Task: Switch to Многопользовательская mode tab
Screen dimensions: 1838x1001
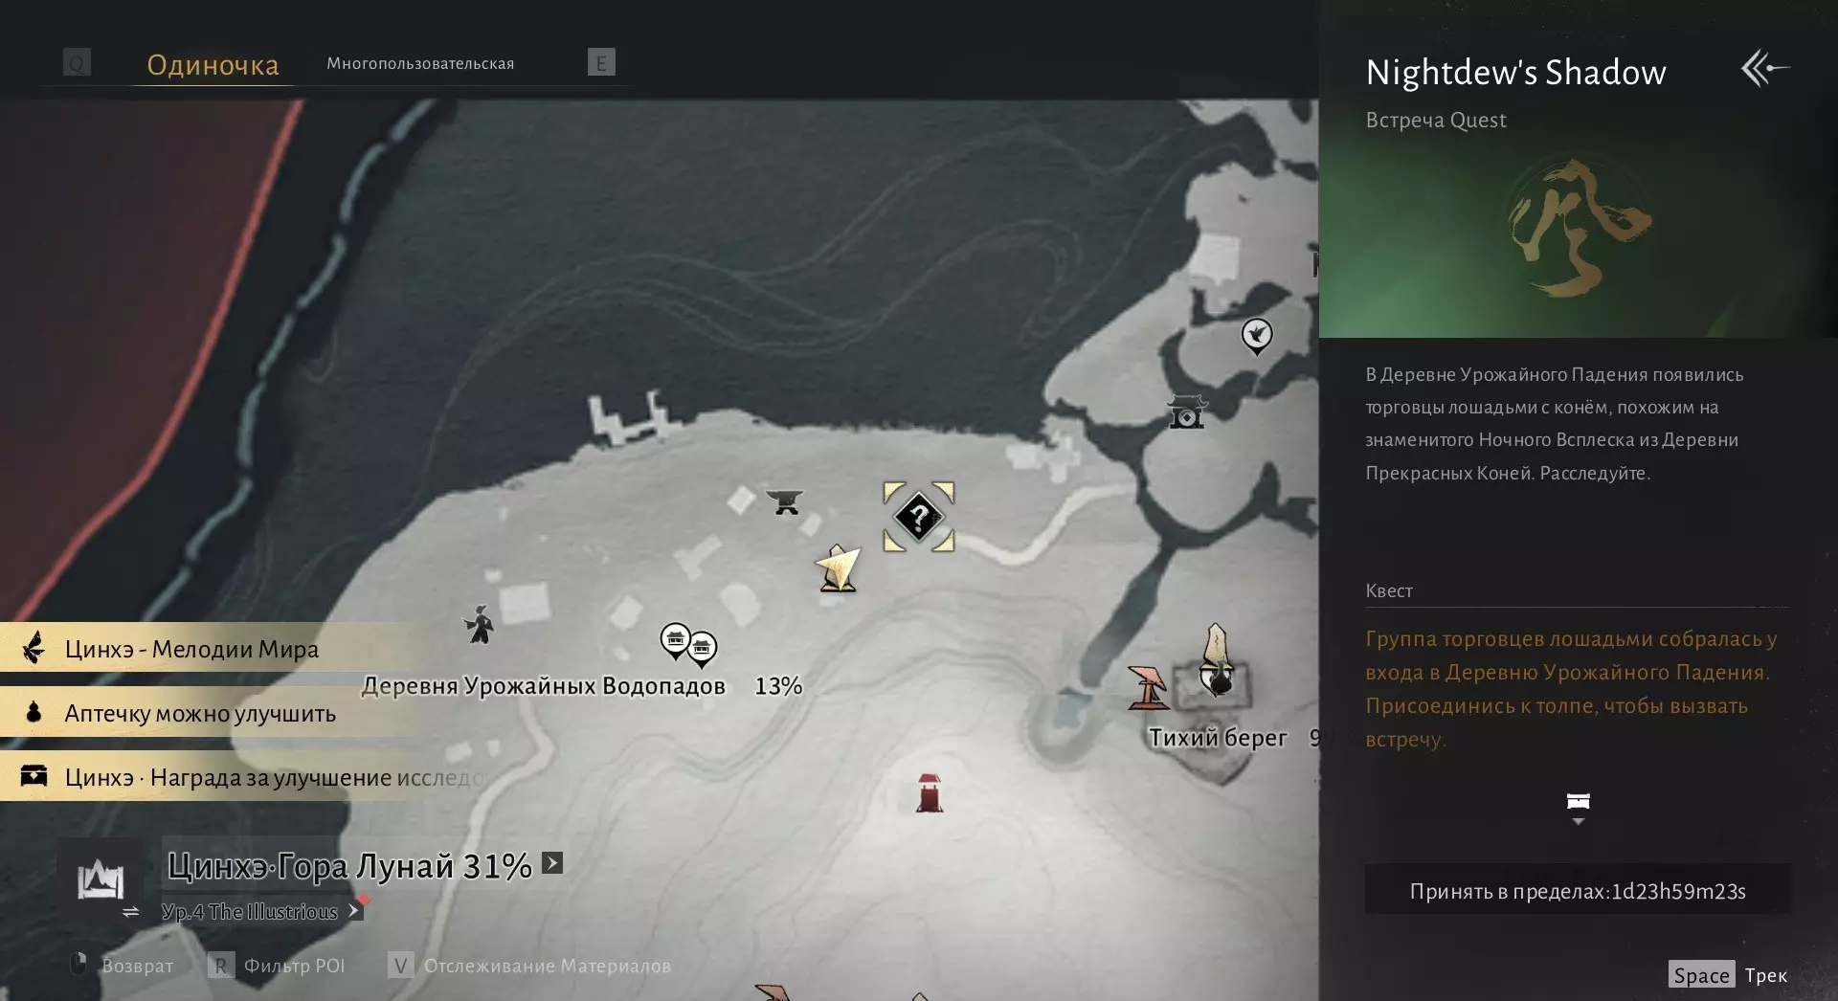Action: [420, 63]
